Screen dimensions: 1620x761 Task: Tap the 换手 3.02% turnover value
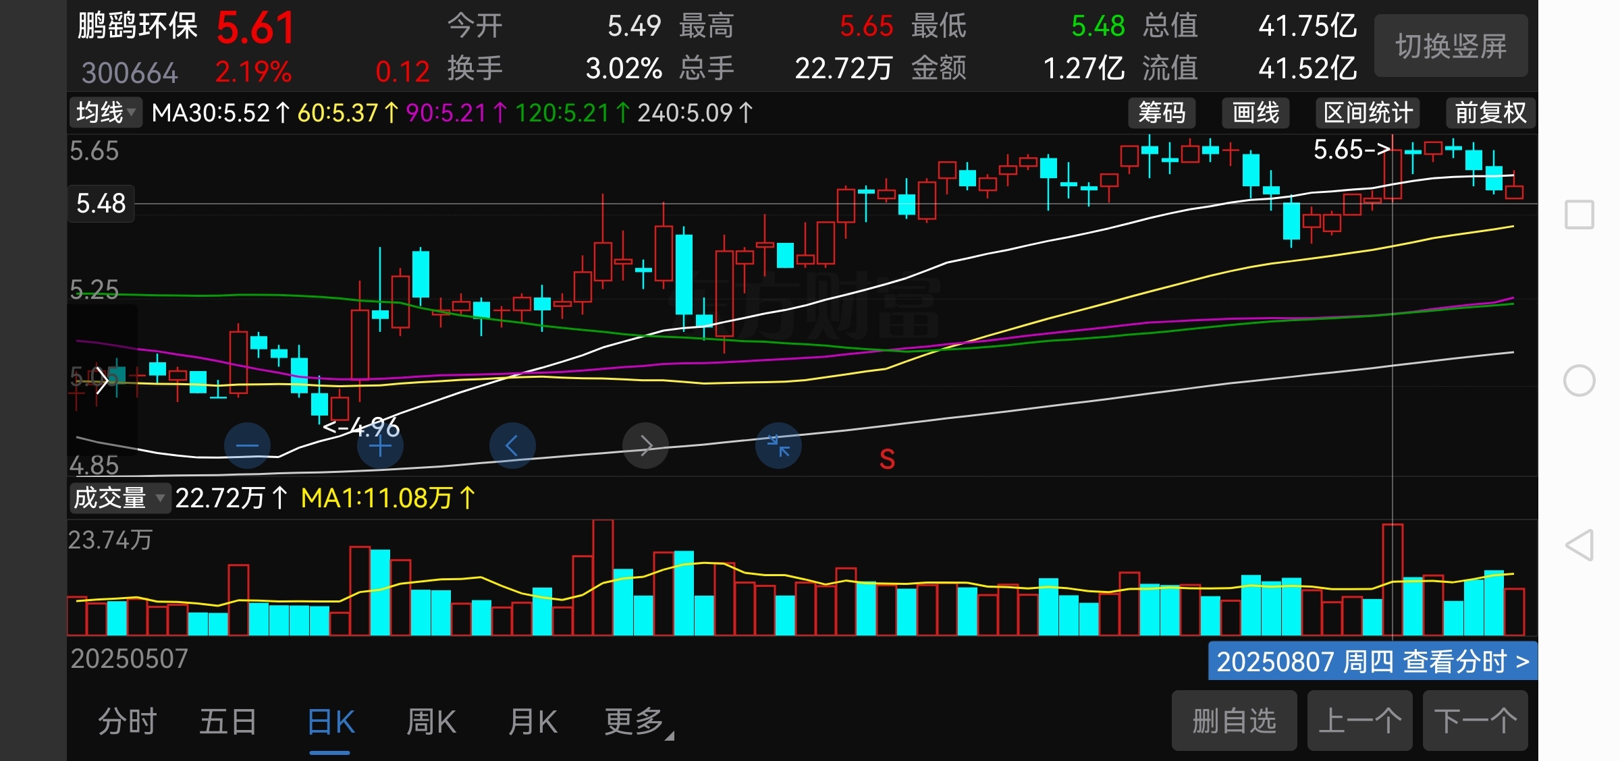pyautogui.click(x=624, y=68)
